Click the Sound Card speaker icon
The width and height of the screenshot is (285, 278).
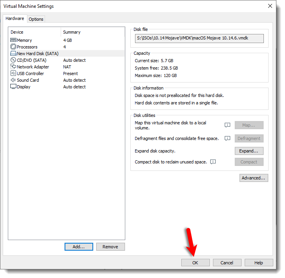point(13,80)
